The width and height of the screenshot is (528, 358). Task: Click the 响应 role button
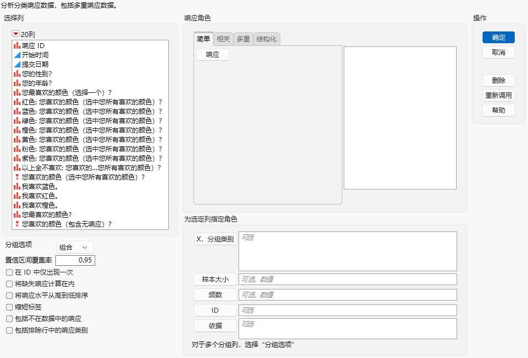click(213, 55)
